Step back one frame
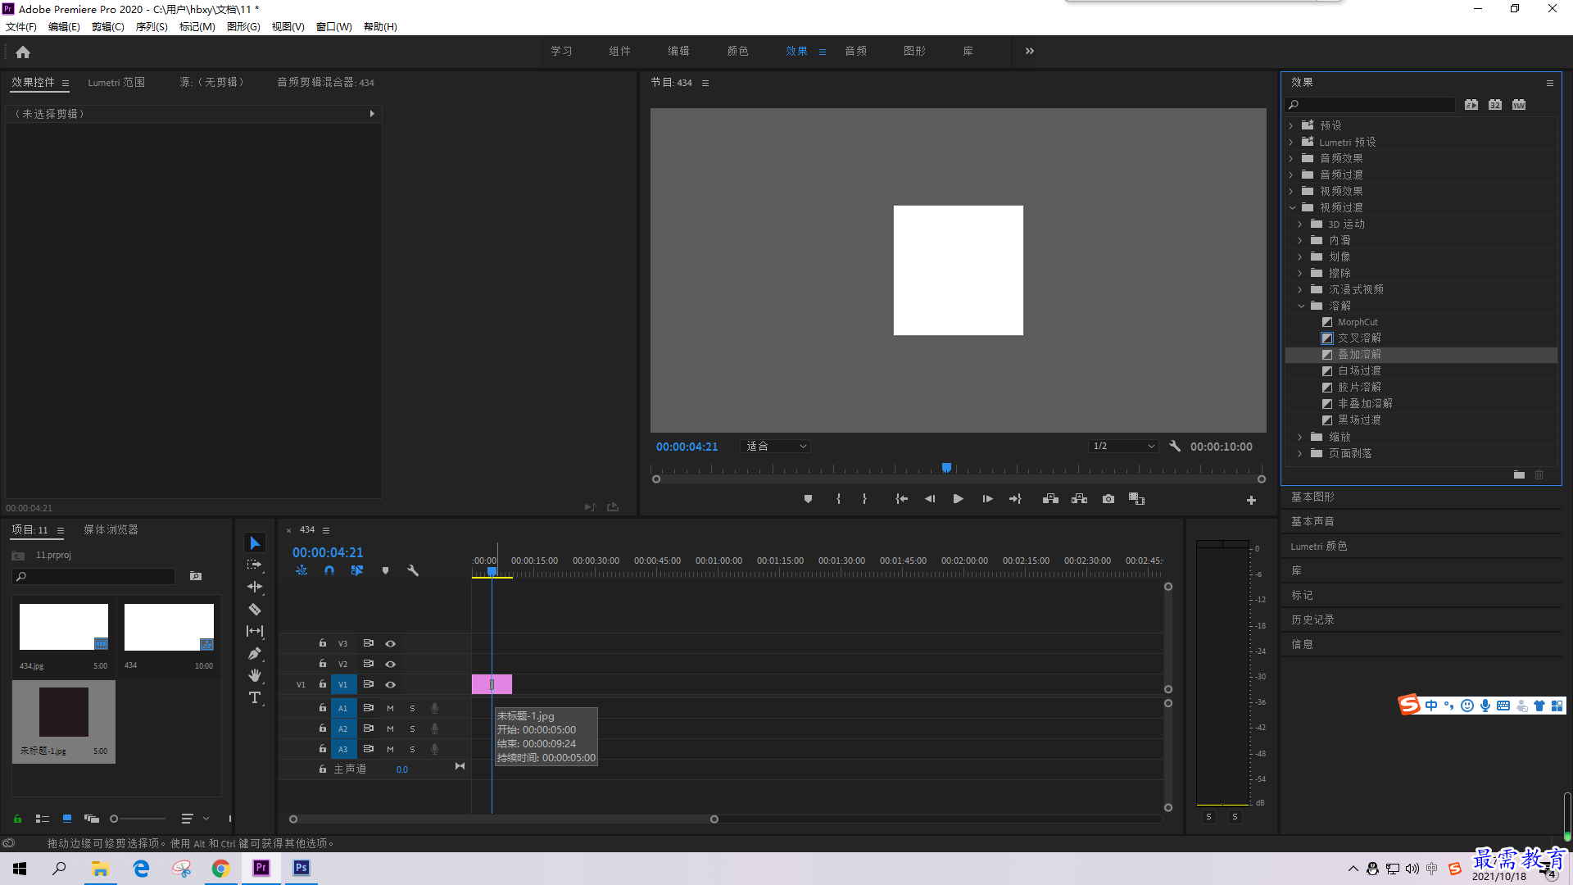Viewport: 1573px width, 885px height. (x=929, y=498)
